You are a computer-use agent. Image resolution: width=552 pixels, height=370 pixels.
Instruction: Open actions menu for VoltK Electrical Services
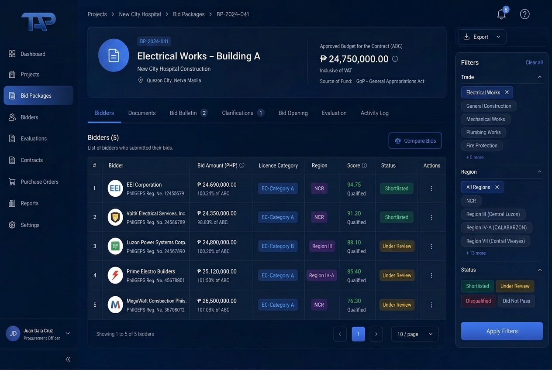(431, 217)
